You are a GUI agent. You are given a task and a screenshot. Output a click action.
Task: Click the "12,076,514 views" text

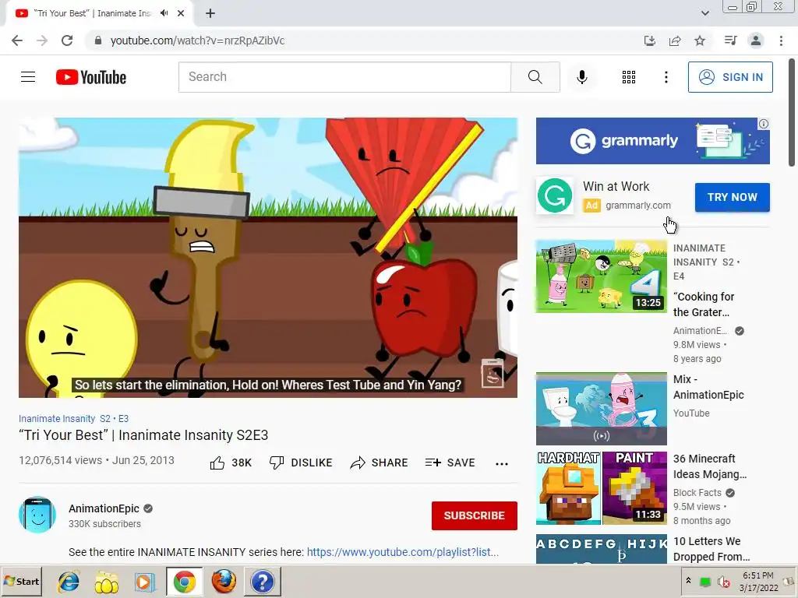coord(61,460)
